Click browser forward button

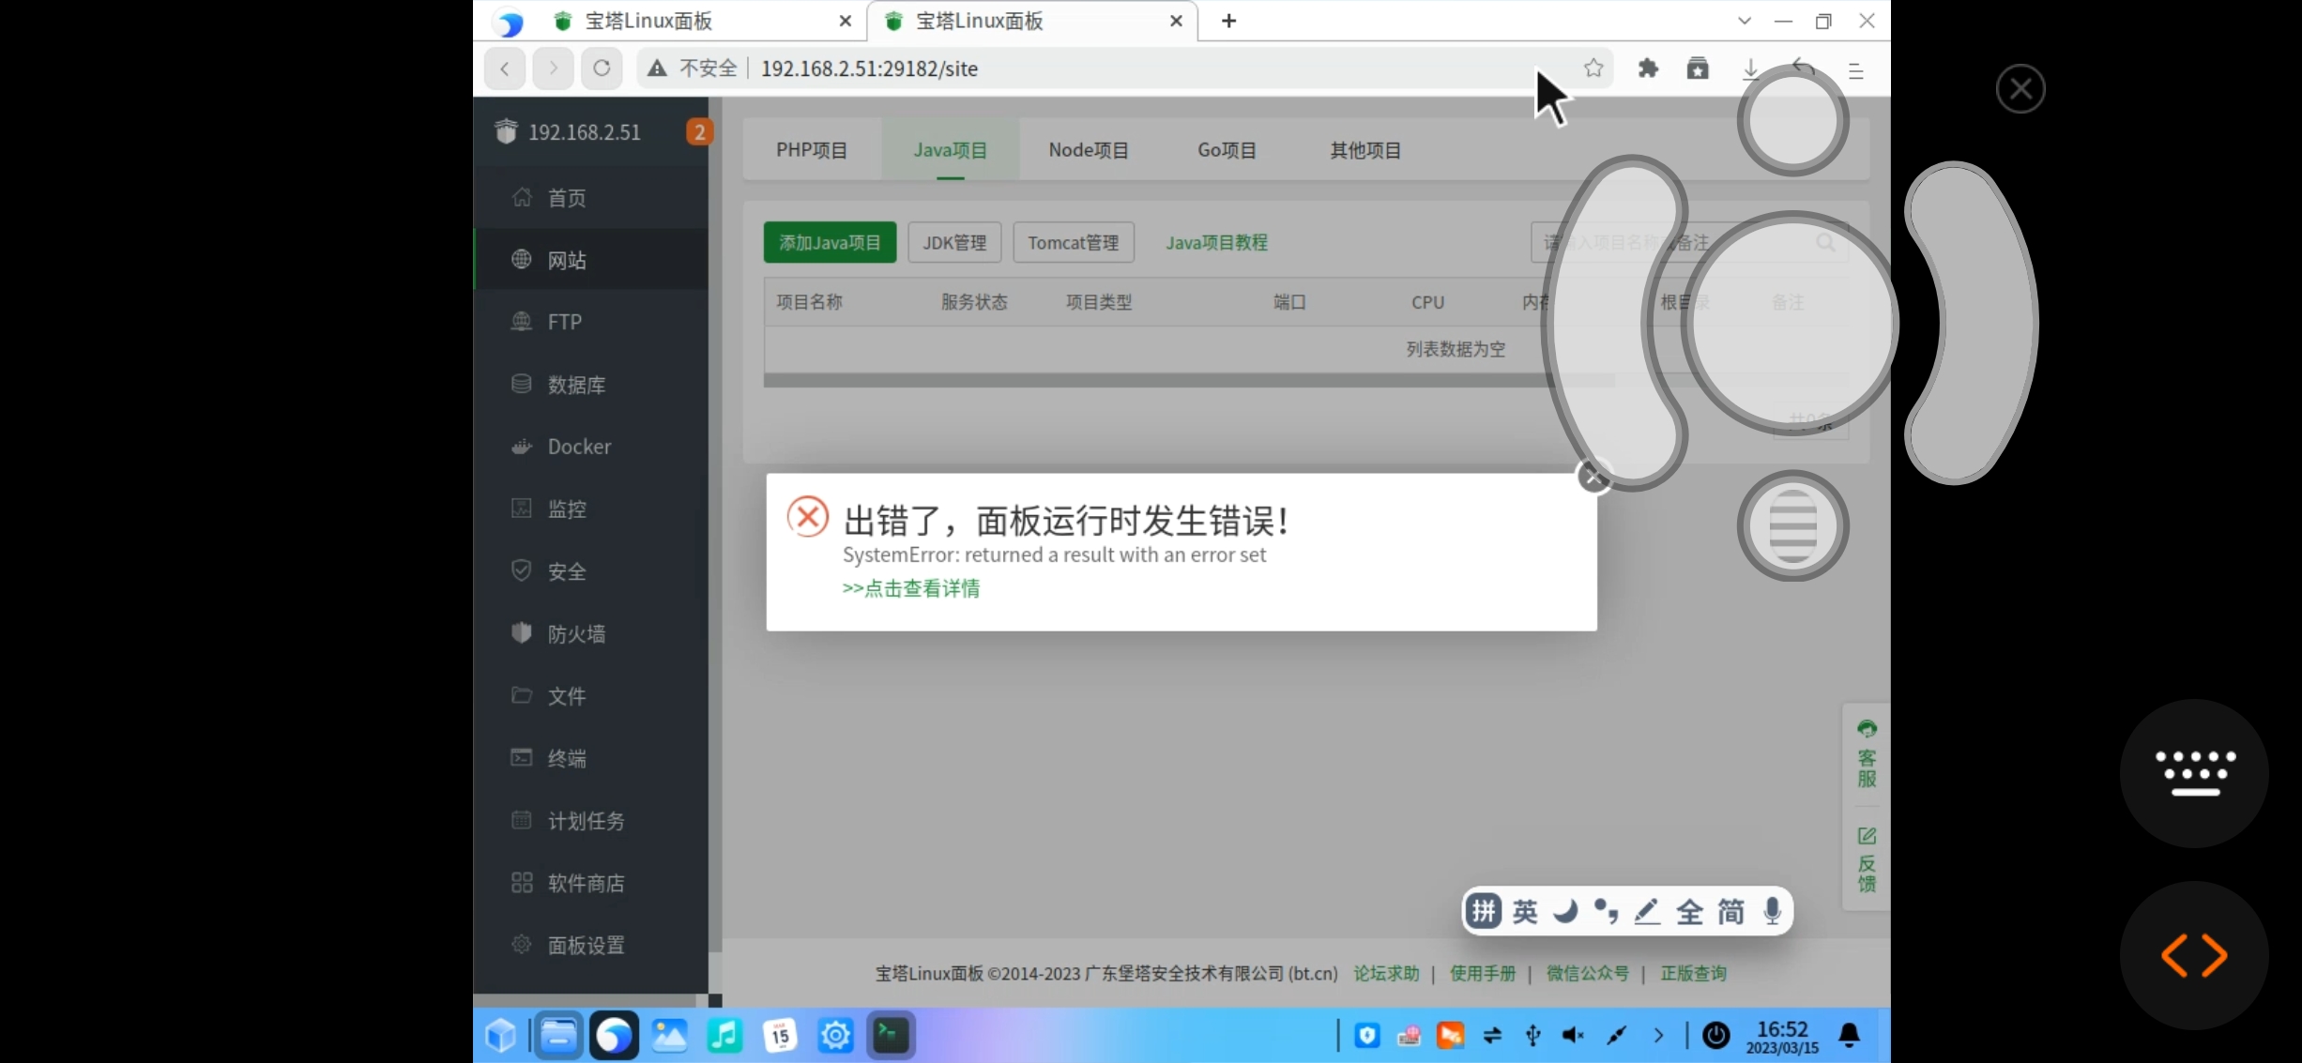[x=553, y=68]
